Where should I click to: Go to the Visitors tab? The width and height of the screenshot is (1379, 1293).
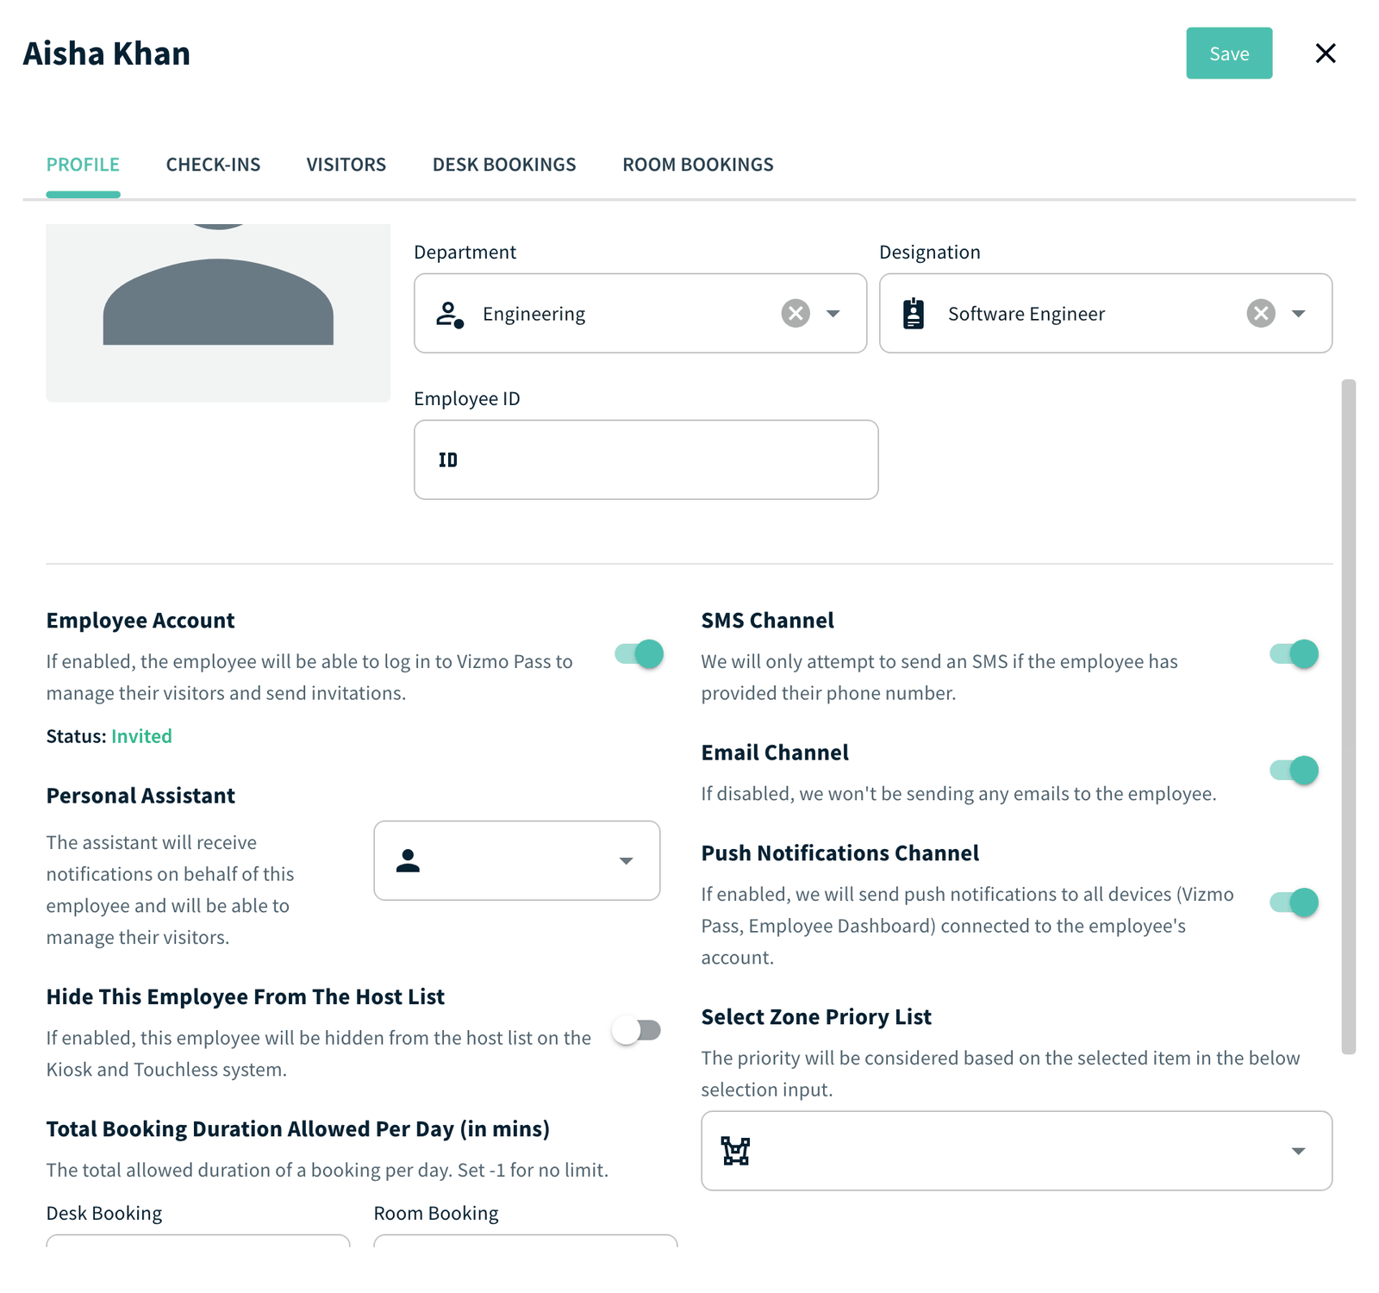pyautogui.click(x=346, y=165)
